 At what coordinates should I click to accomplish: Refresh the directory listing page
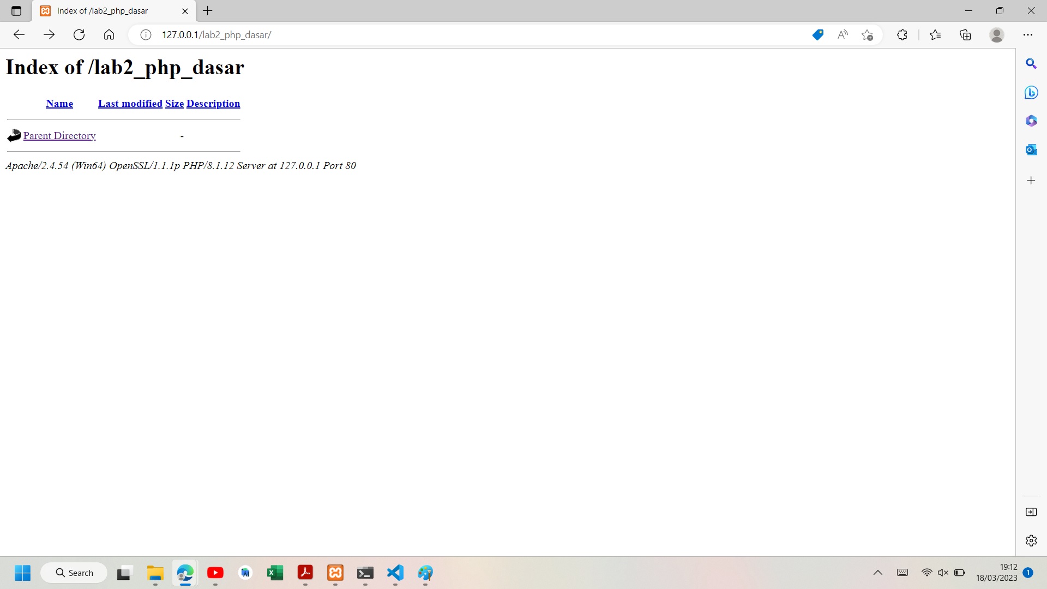(79, 34)
